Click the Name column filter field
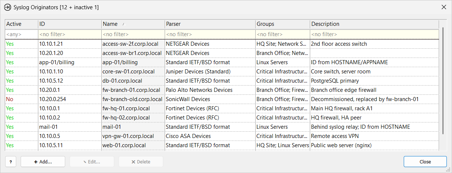 [133, 34]
